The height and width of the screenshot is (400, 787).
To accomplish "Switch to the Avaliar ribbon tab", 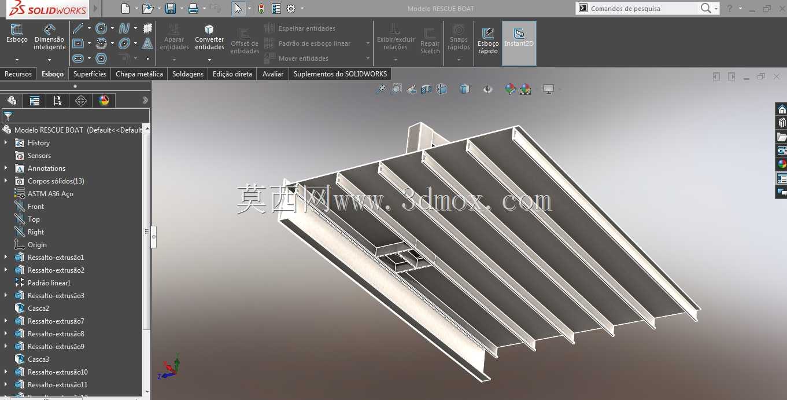I will tap(273, 74).
